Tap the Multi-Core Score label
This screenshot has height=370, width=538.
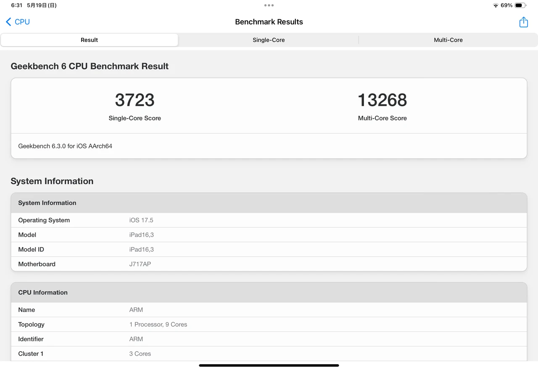click(382, 118)
